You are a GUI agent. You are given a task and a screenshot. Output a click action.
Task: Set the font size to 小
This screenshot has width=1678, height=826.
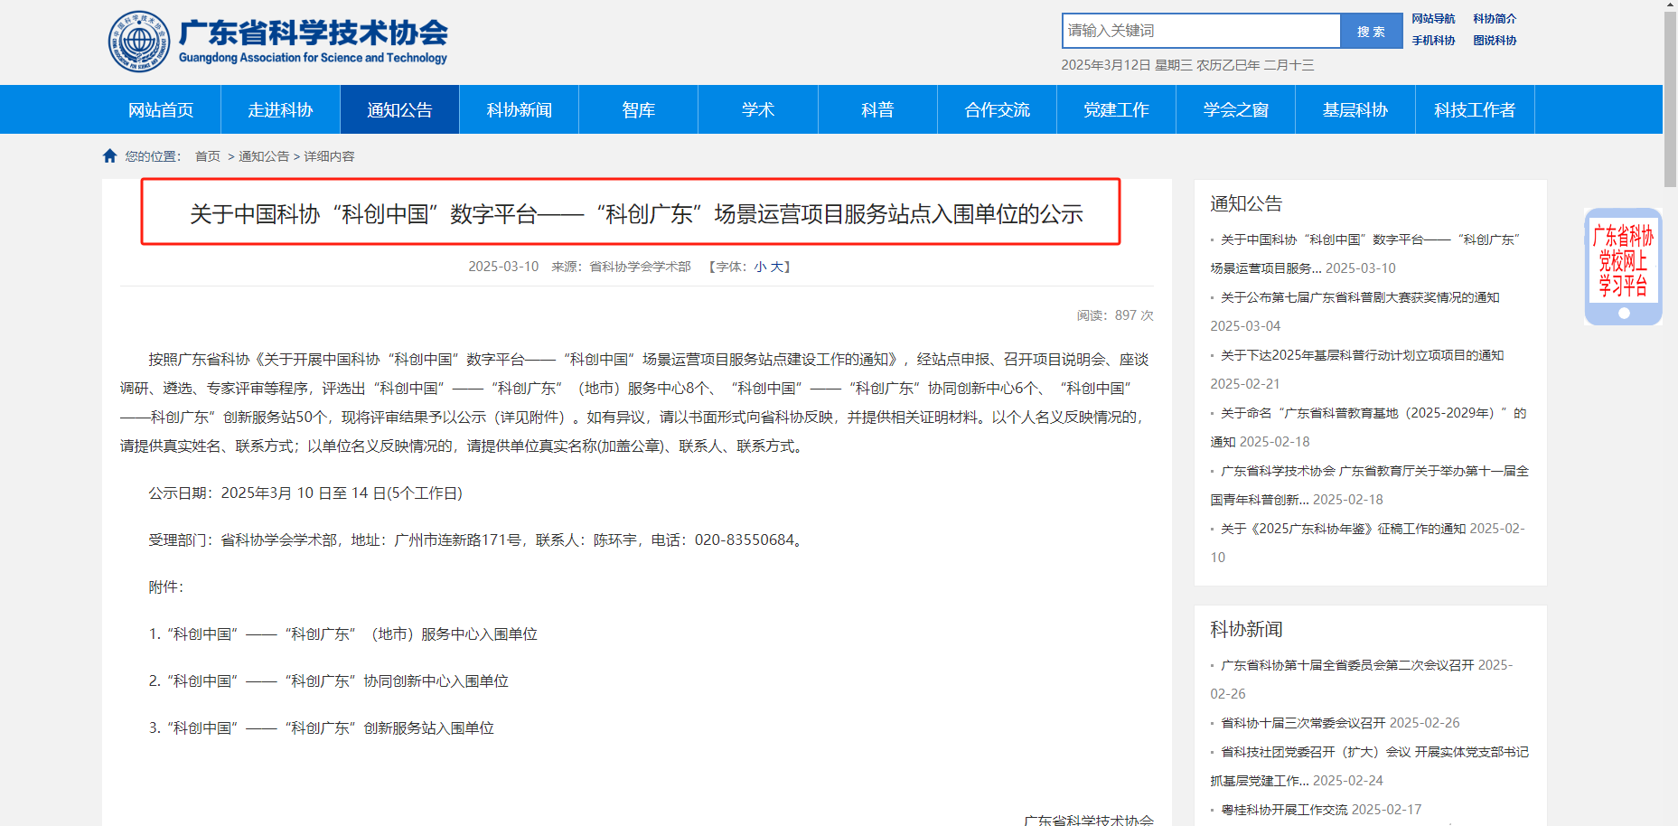[760, 267]
